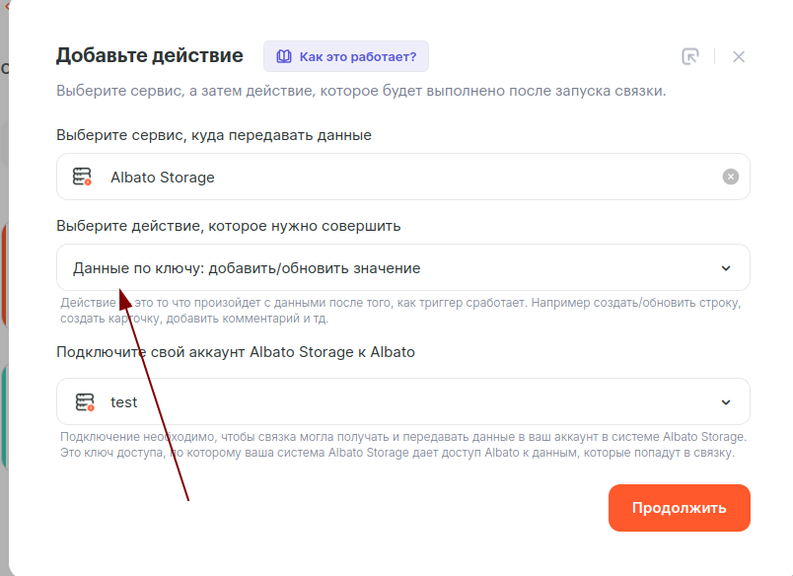
Task: Click the Albato Storage icon in service field
Action: pos(83,178)
